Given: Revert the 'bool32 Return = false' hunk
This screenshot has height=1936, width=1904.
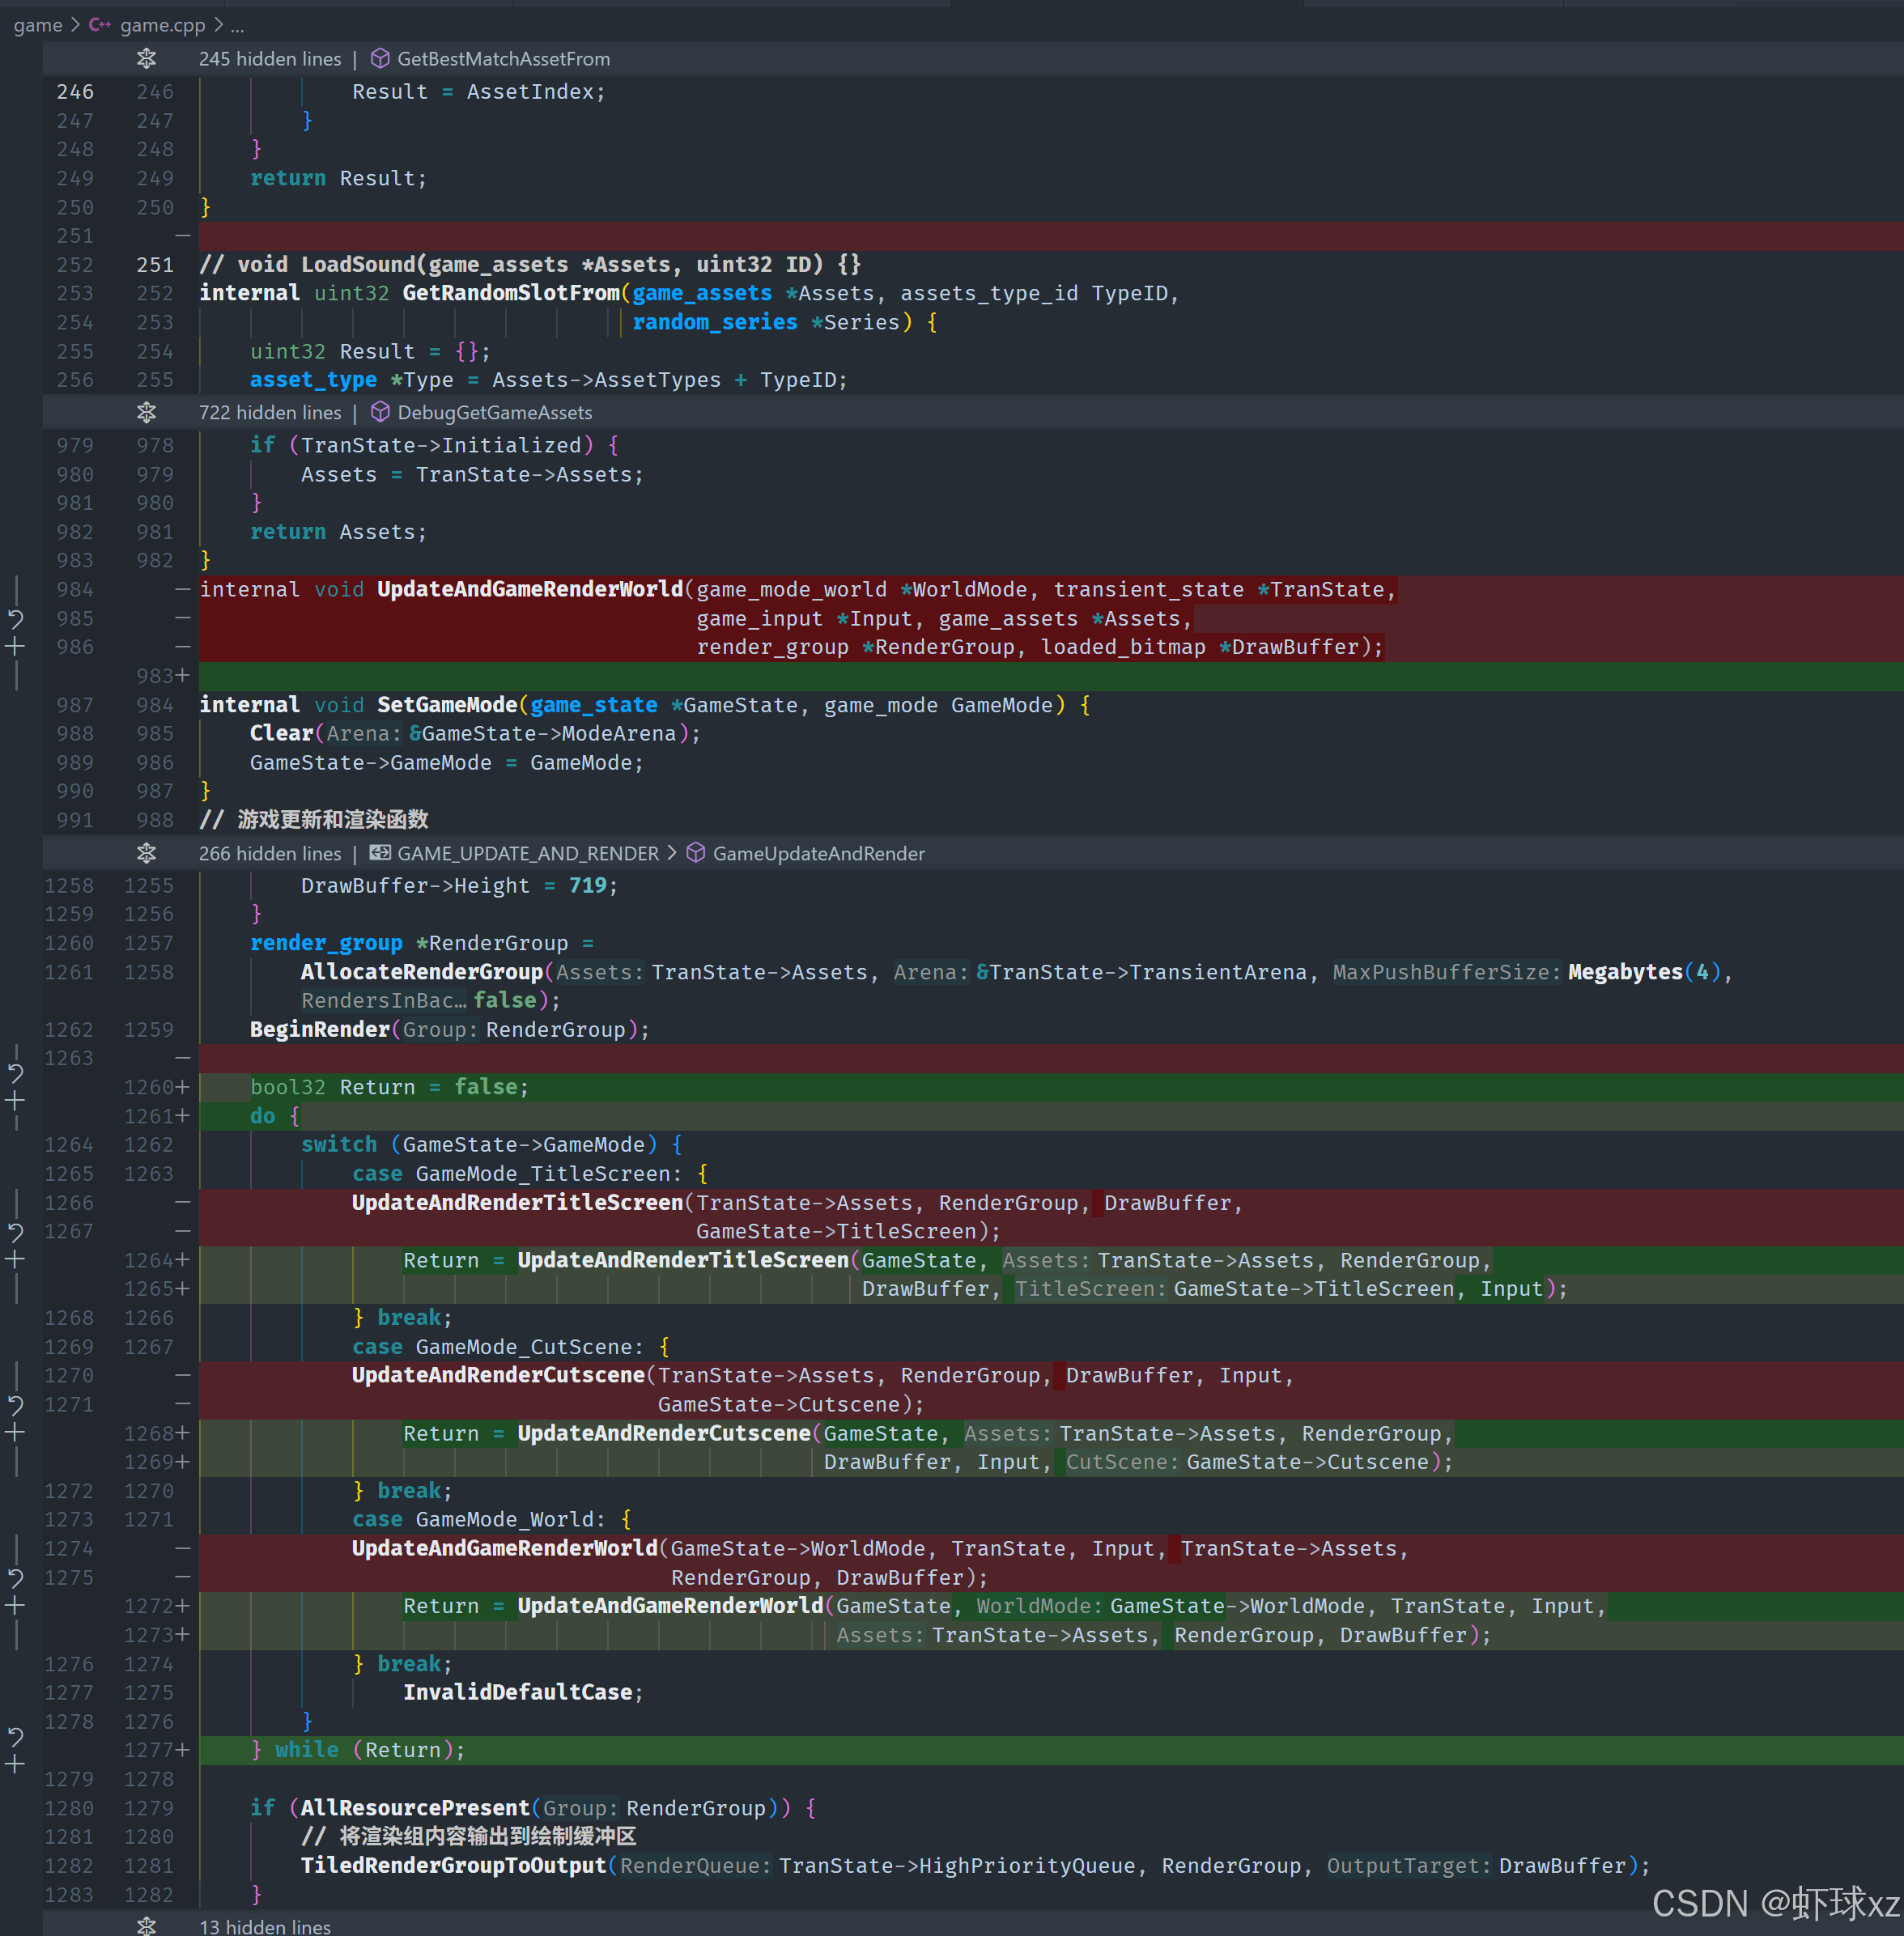Looking at the screenshot, I should 15,1073.
